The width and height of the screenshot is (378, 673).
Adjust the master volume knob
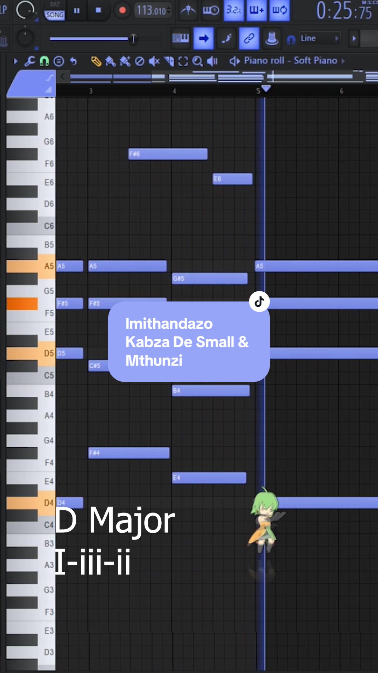[x=25, y=10]
